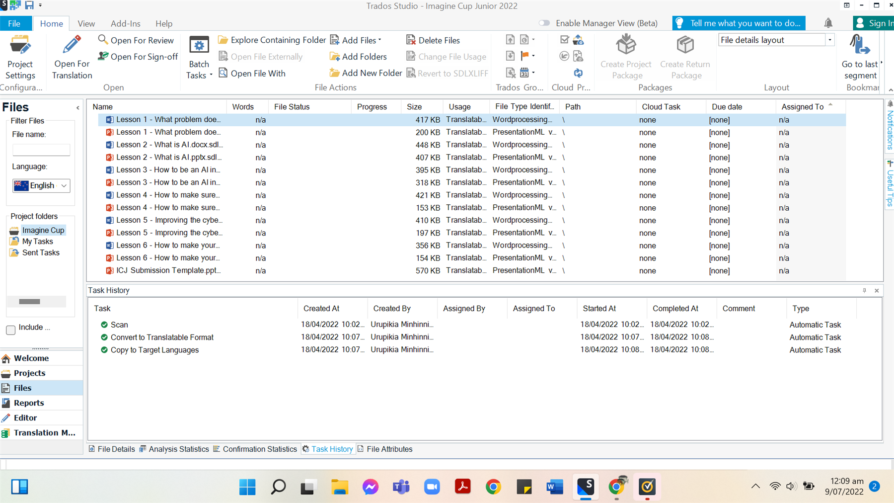Click Open For Review
The image size is (894, 503).
[136, 40]
